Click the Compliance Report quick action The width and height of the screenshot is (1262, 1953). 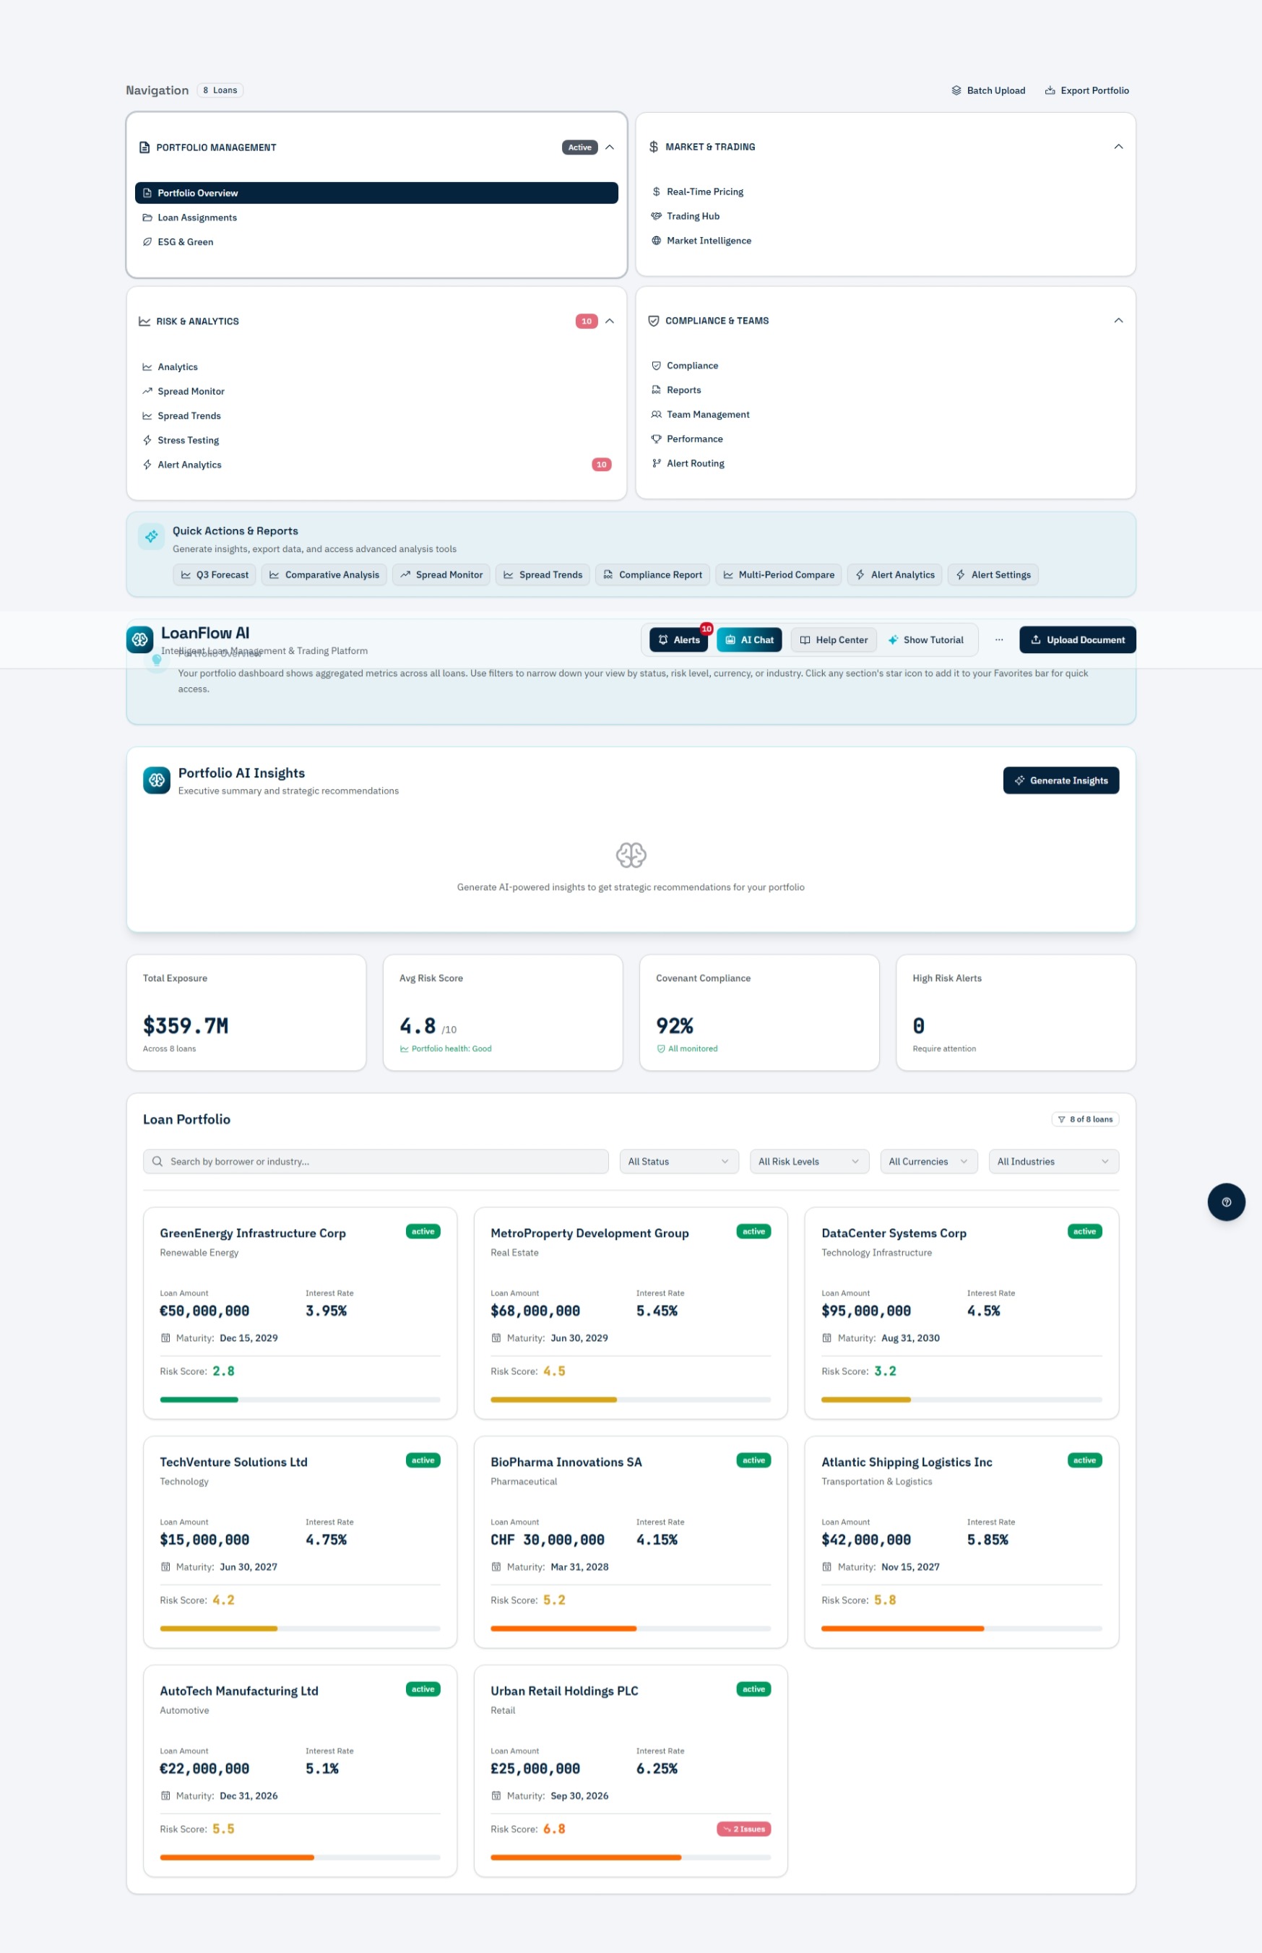[x=652, y=574]
